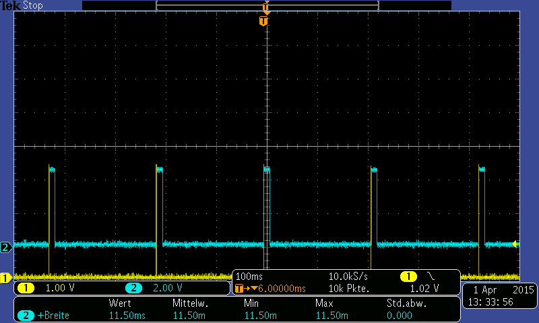Viewport: 539px width, 323px height.
Task: Select the channel 1 ground level marker
Action: coord(5,278)
